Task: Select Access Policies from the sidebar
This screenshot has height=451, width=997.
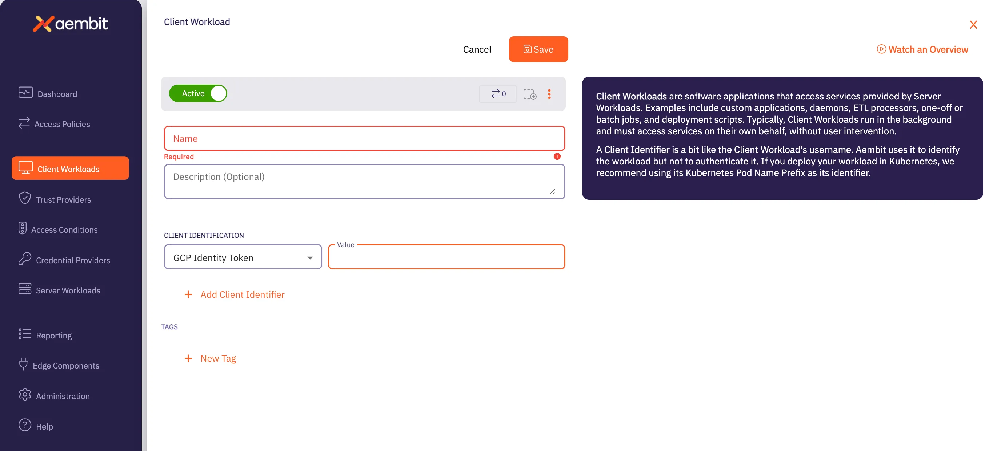Action: tap(62, 124)
